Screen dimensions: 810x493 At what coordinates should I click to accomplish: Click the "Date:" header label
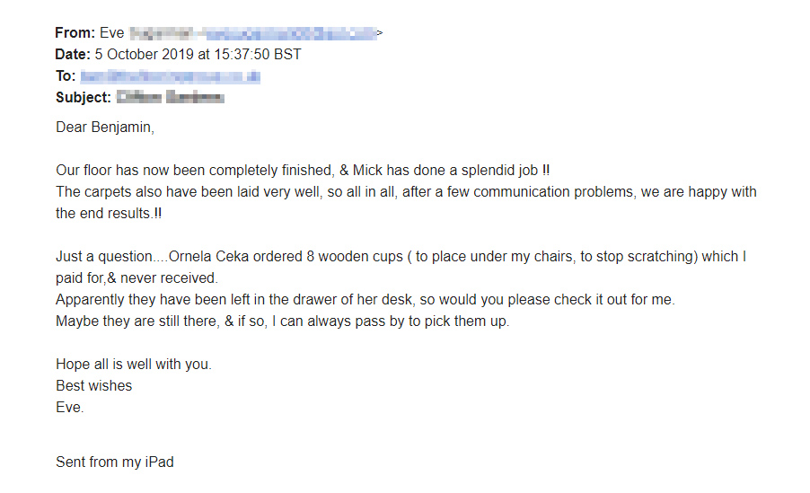click(x=73, y=55)
